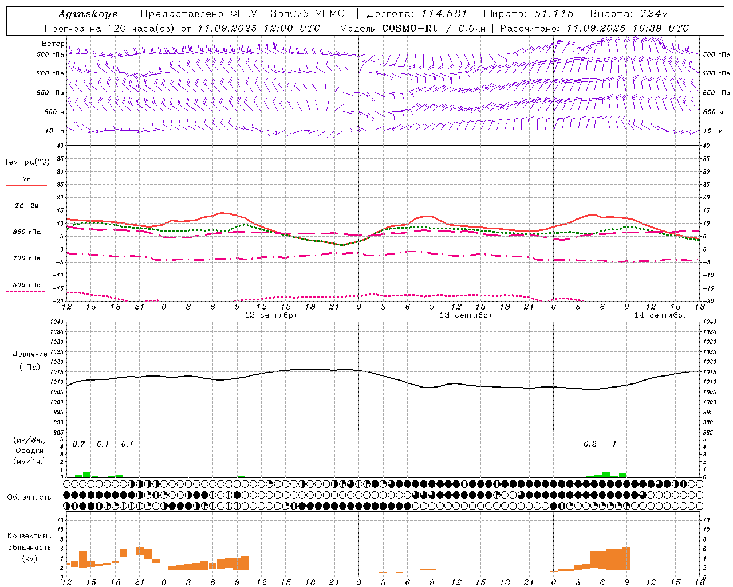
Task: Click the "700 гПа" temperature legend entry
Action: 27,259
